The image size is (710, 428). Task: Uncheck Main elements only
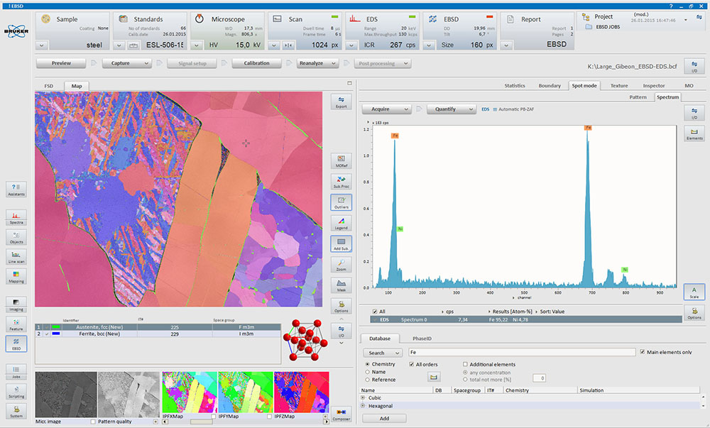pos(641,351)
